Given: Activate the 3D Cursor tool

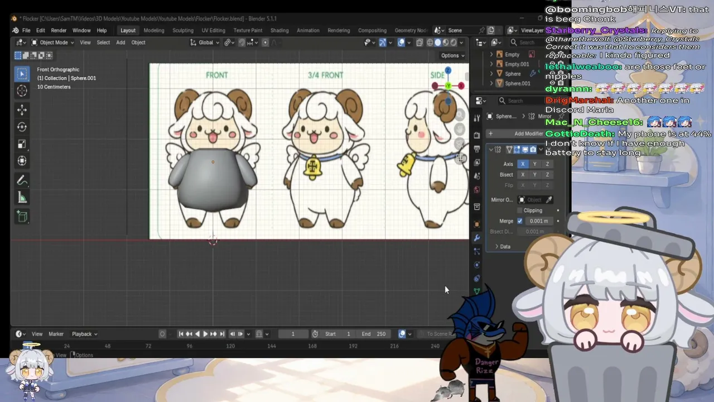Looking at the screenshot, I should click(22, 90).
